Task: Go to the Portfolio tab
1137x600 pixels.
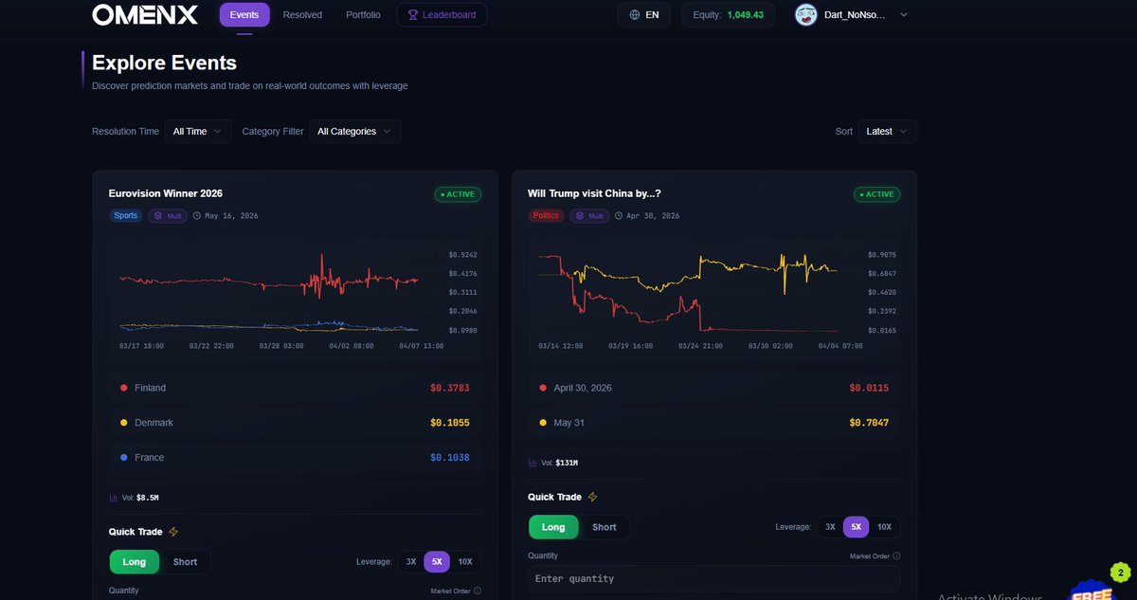Action: pyautogui.click(x=363, y=15)
